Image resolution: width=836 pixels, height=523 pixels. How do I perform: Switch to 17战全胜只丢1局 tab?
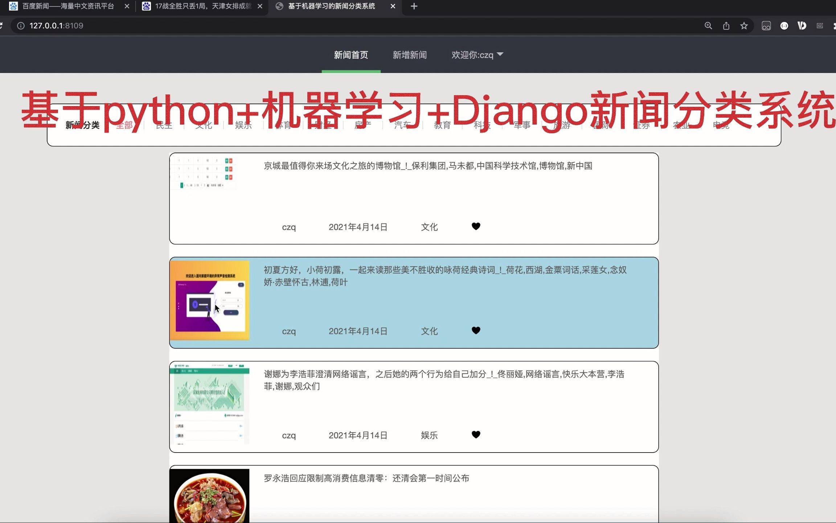click(x=203, y=6)
